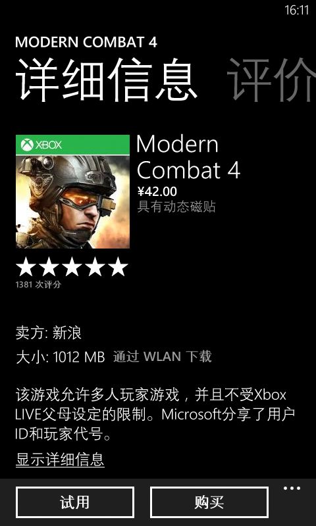The height and width of the screenshot is (526, 316).
Task: Start the trial with 试用 button
Action: pos(75,502)
